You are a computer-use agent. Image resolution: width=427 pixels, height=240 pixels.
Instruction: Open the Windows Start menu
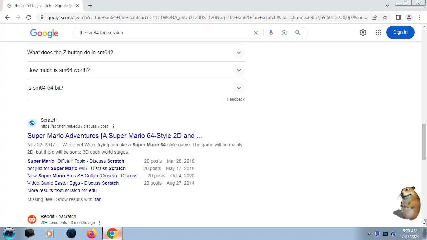9,233
